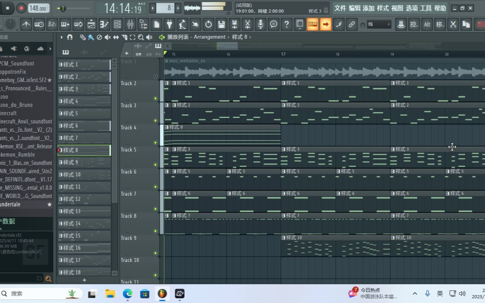Select the playlist pencil draw tool
This screenshot has height=303, width=485.
coord(82,37)
